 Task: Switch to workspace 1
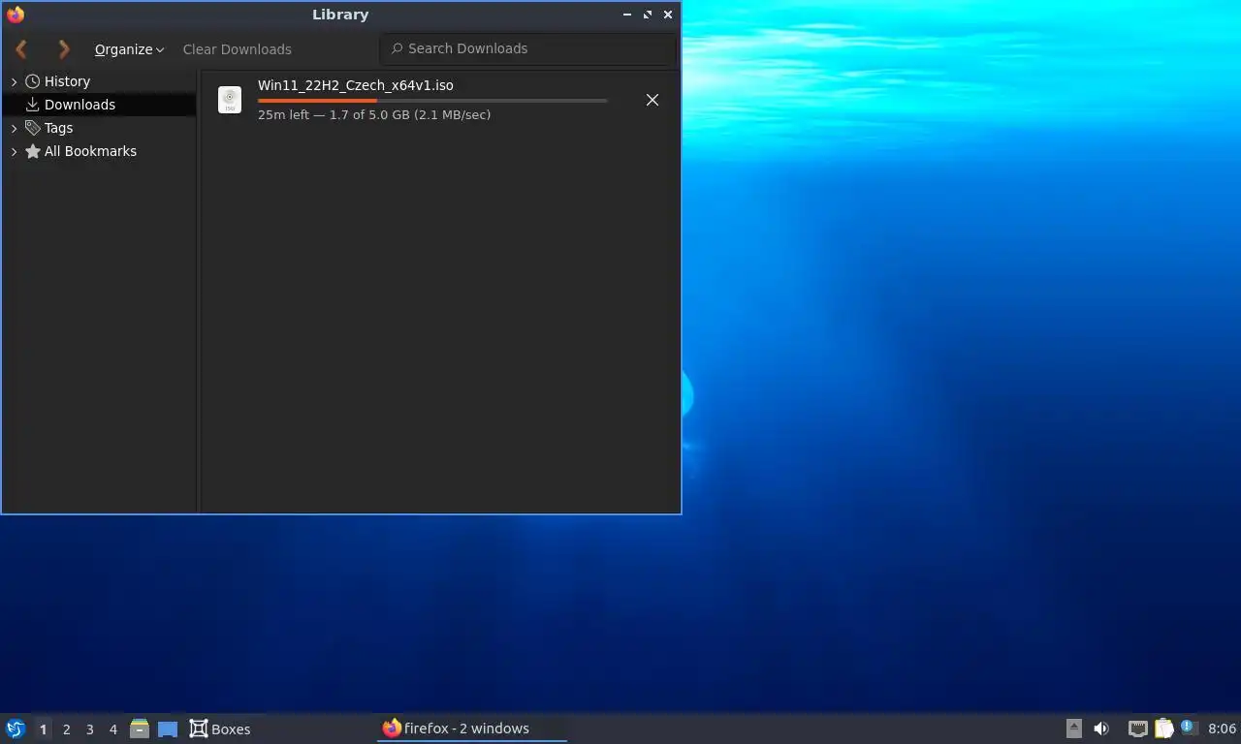[x=43, y=729]
